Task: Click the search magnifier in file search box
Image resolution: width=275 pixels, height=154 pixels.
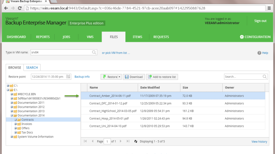Action: point(265,77)
